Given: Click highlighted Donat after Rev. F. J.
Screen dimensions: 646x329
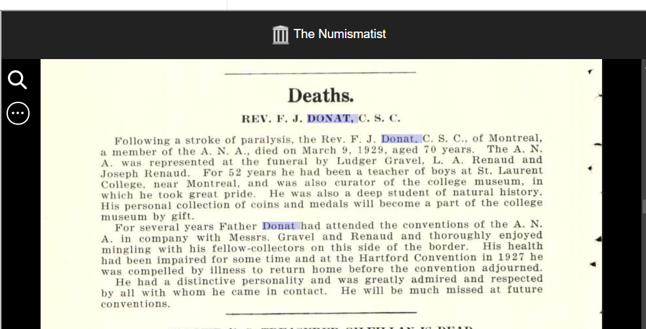Looking at the screenshot, I should pyautogui.click(x=402, y=139).
